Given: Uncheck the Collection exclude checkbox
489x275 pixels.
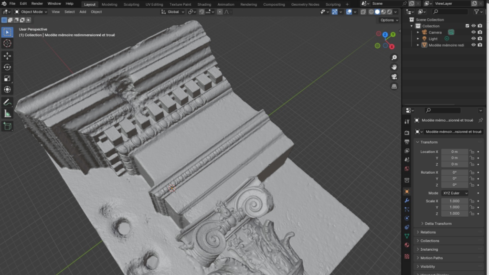Looking at the screenshot, I should click(467, 26).
